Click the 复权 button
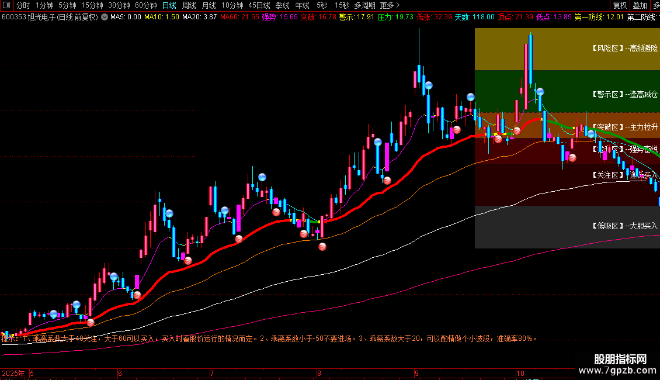The image size is (660, 380). click(x=620, y=5)
